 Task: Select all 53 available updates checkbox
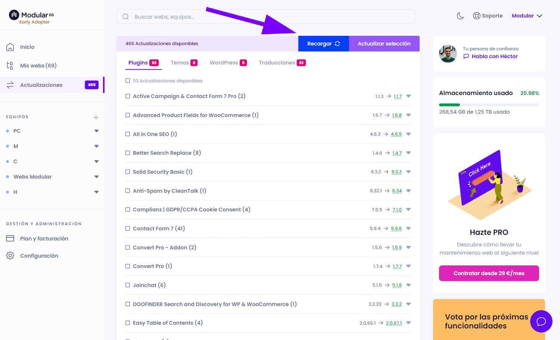(x=128, y=81)
